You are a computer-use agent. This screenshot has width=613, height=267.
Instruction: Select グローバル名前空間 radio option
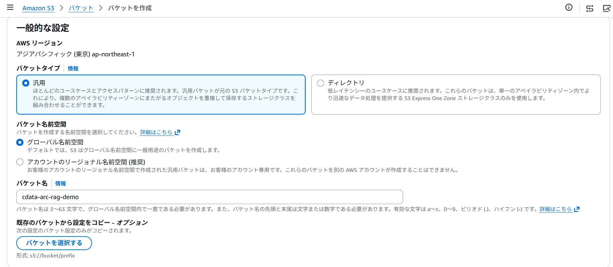[20, 142]
